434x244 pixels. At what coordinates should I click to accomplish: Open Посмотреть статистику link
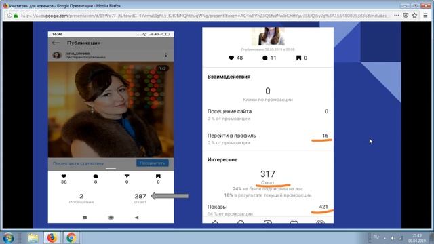79,163
